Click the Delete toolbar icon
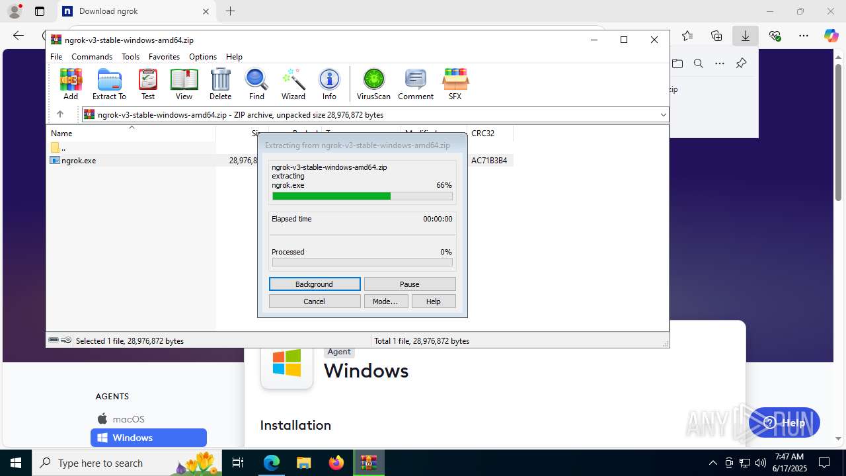846x476 pixels. [x=220, y=84]
